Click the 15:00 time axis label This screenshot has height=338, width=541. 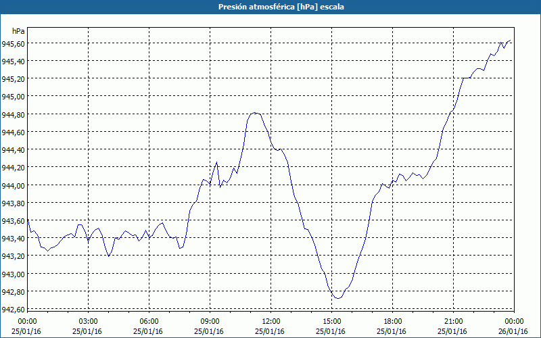click(x=331, y=322)
